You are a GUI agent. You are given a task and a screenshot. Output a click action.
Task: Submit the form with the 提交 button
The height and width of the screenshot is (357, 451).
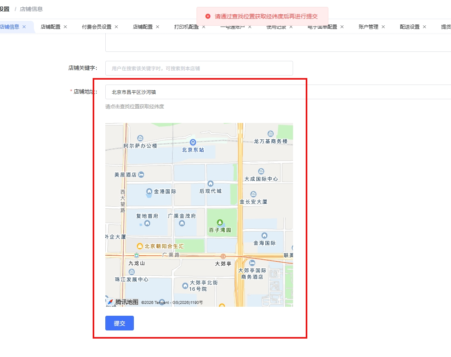click(x=119, y=323)
